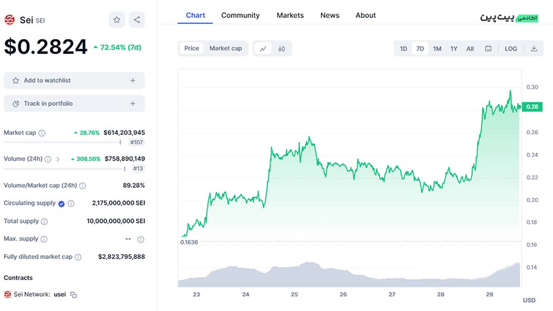Screen dimensions: 553x311
Task: Click the share icon next to Sei
Action: [137, 20]
